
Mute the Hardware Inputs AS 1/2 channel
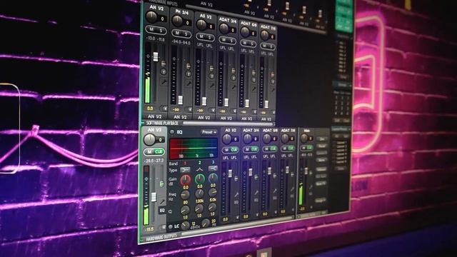click(x=201, y=36)
